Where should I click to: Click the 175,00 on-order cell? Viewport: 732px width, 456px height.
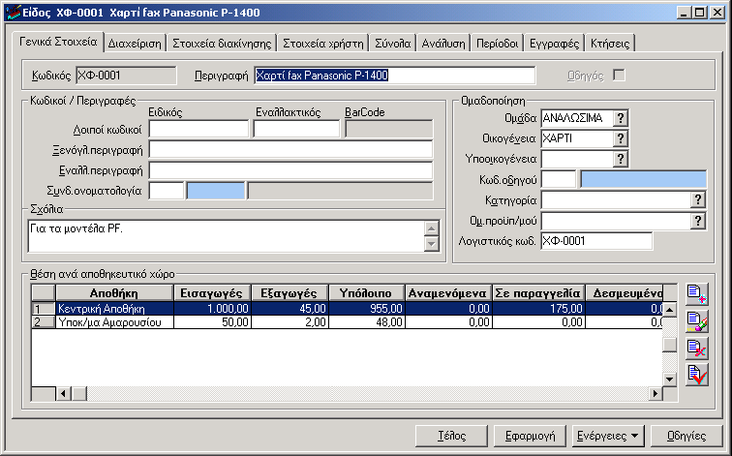point(538,309)
